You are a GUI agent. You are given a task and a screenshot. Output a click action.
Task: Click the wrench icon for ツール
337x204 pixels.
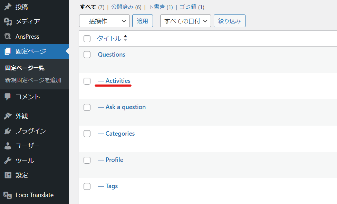[8, 161]
